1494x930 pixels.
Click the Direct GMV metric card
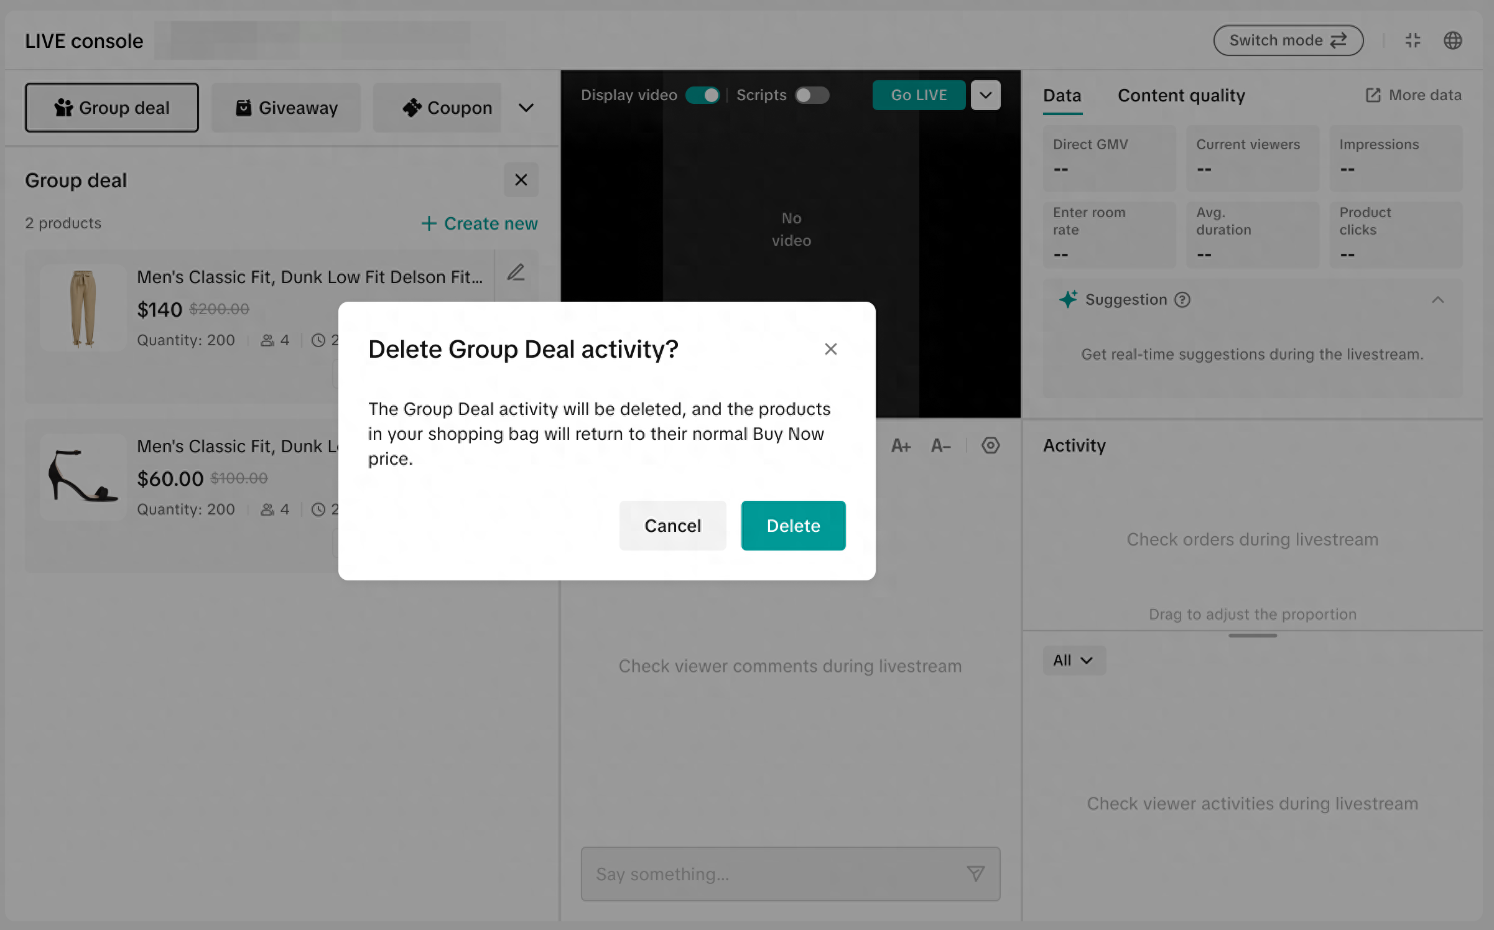[x=1109, y=158]
